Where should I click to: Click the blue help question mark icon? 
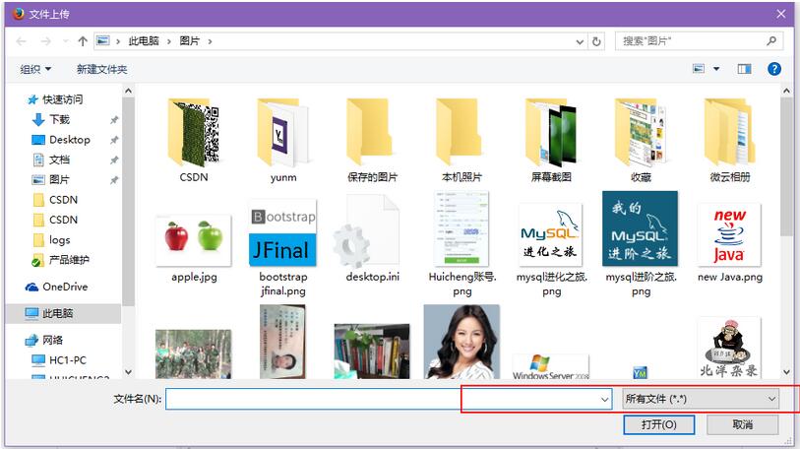point(773,69)
